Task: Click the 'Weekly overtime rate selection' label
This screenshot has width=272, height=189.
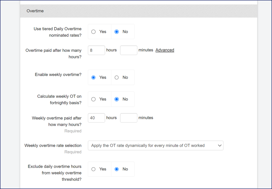Action: [53, 145]
